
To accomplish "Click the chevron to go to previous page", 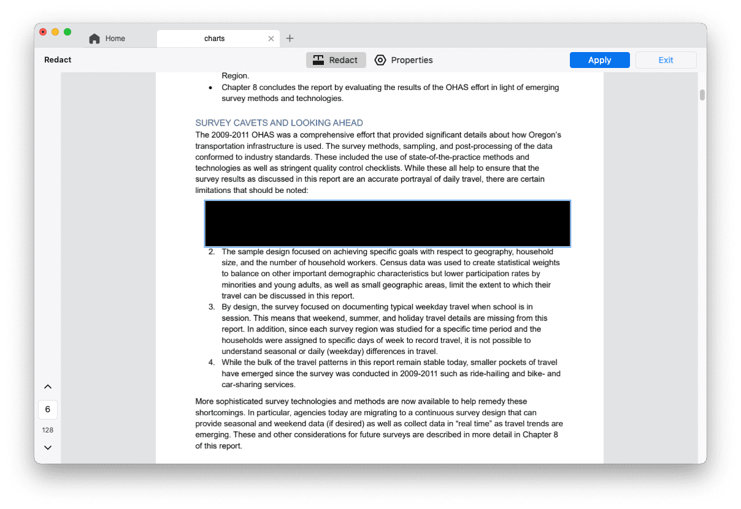I will pyautogui.click(x=47, y=386).
